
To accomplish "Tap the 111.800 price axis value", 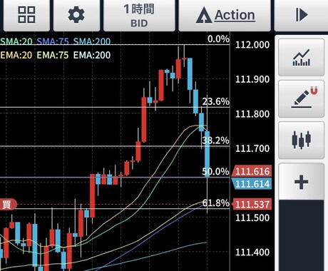I will [252, 114].
